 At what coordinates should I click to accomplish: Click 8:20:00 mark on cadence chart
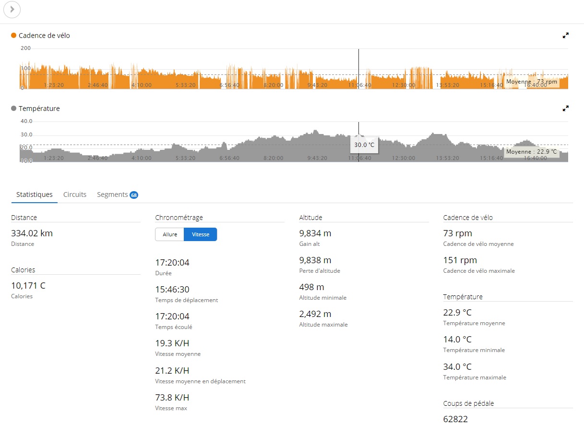[274, 85]
